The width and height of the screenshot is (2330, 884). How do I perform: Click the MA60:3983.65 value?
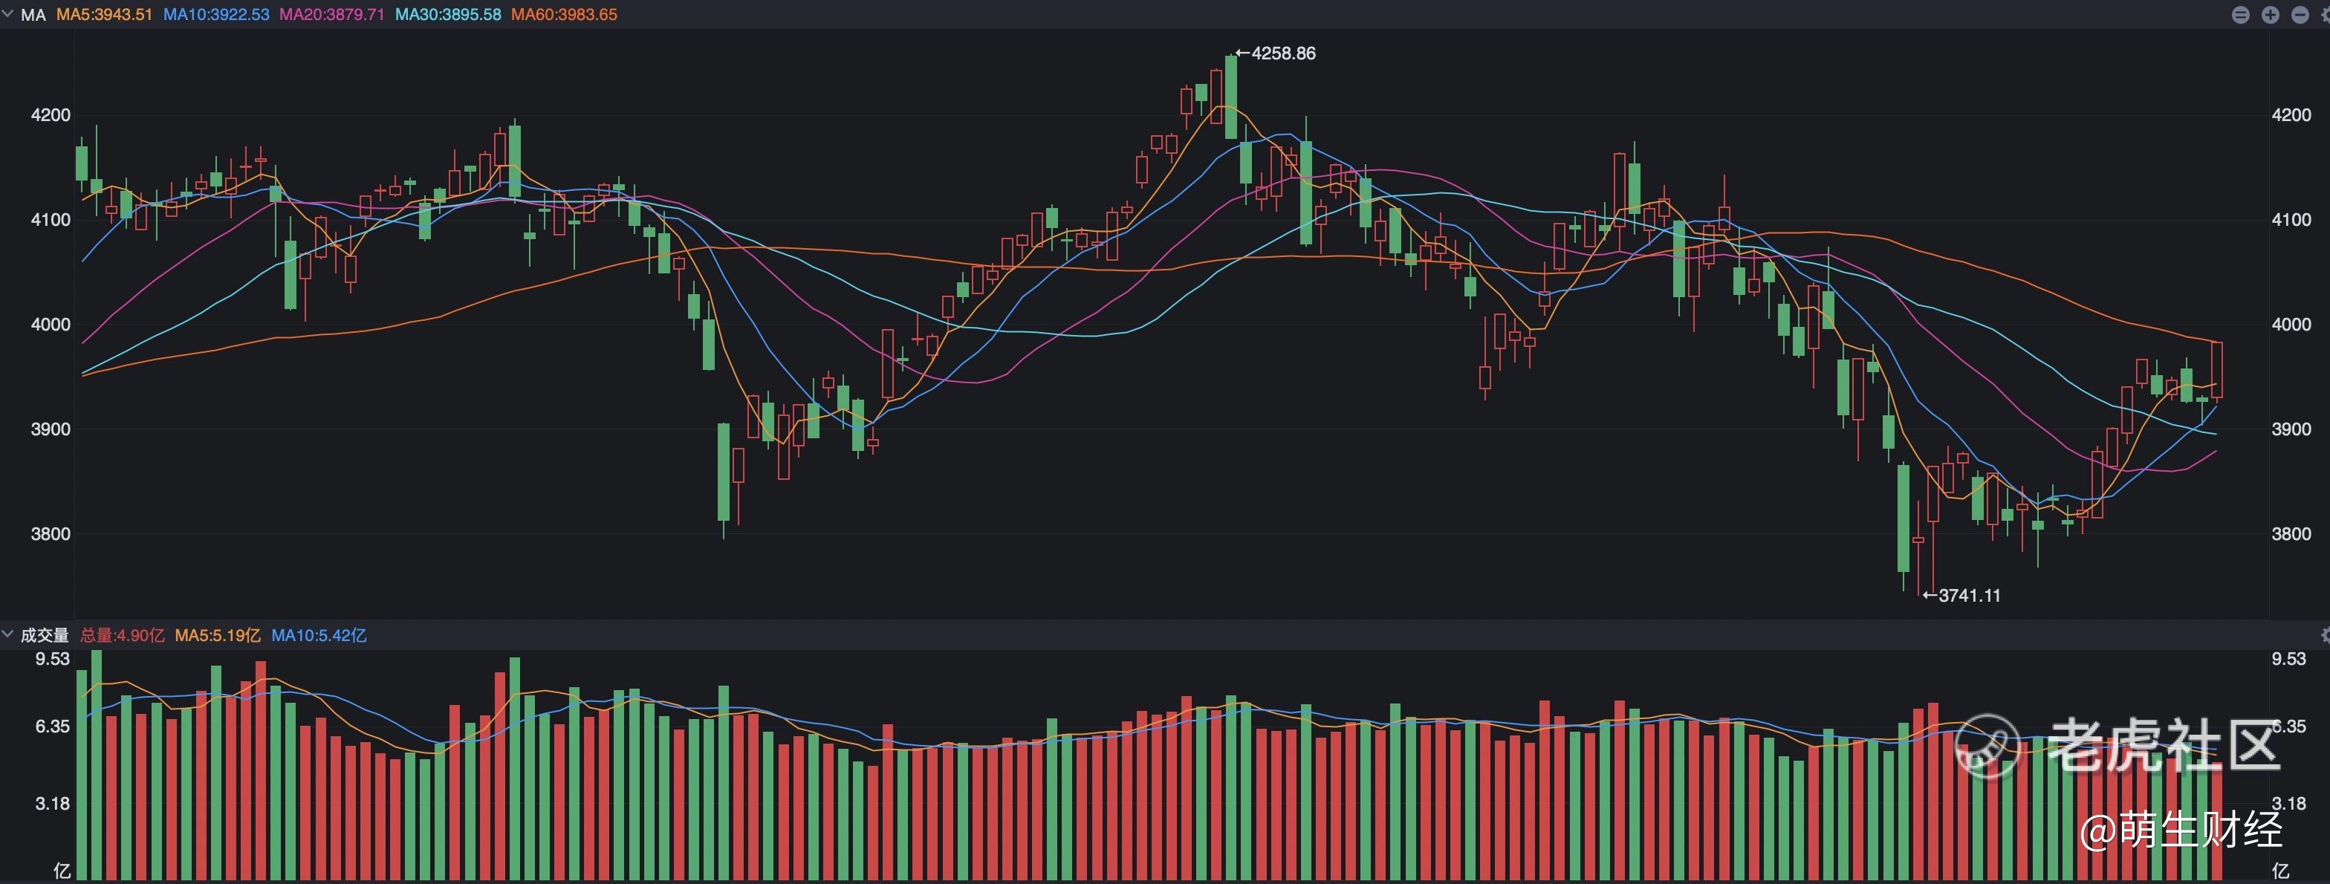point(565,14)
